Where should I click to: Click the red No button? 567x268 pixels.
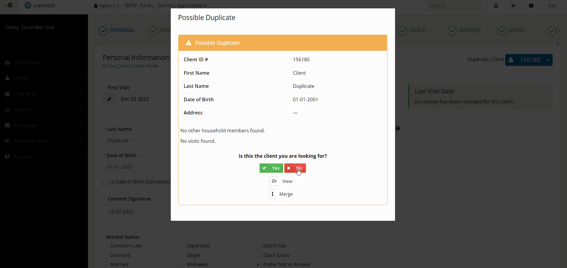[295, 168]
